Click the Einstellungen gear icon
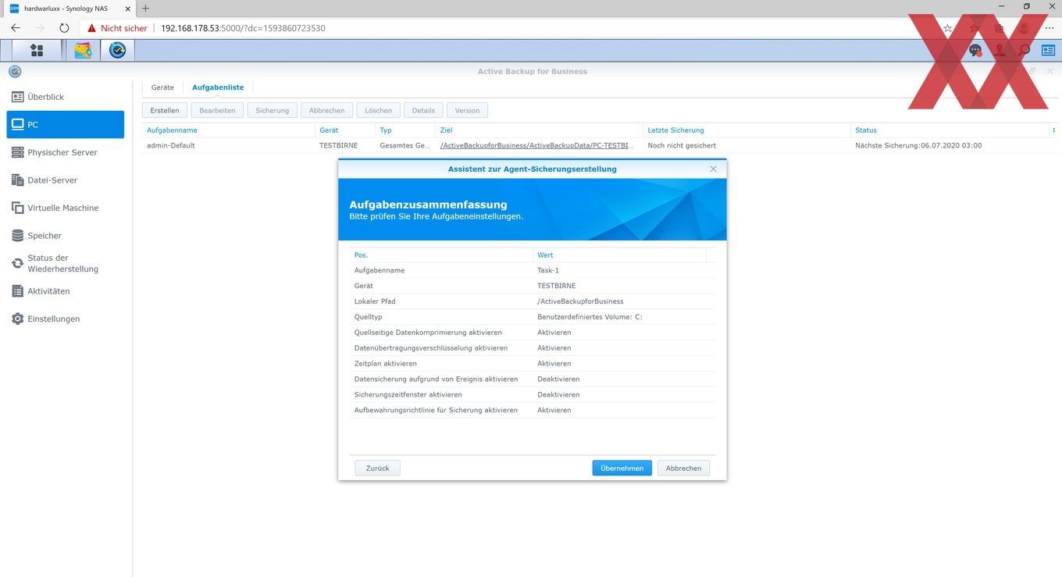The image size is (1062, 577). (x=17, y=319)
